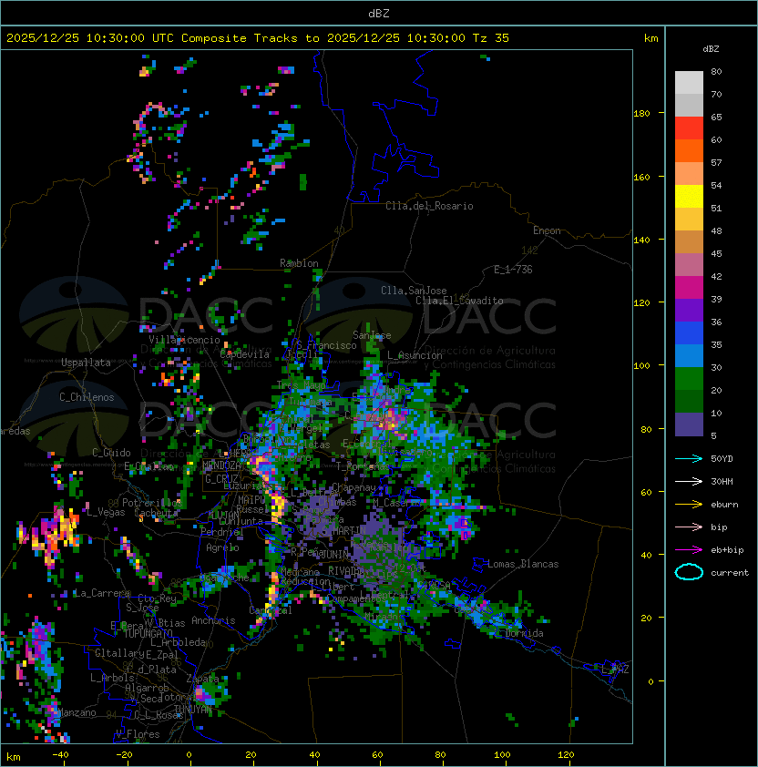This screenshot has height=767, width=758.
Task: Click the Anchoris label
Action: coord(213,620)
